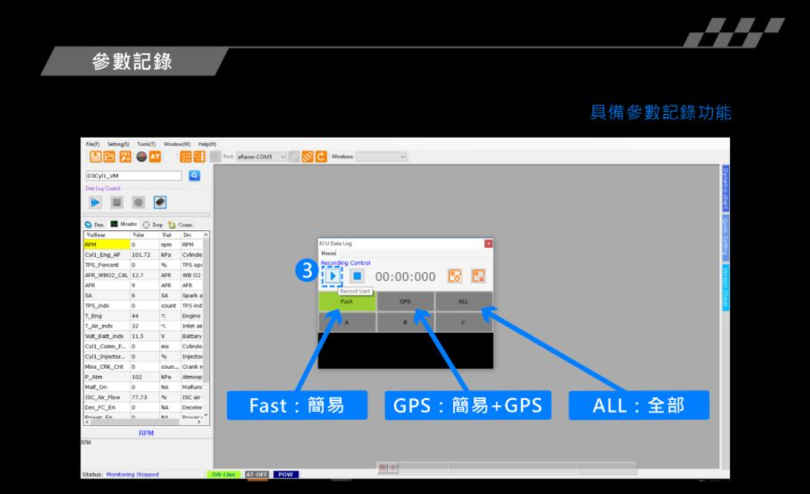
Task: Switch to the Para. tab
Action: pos(94,225)
